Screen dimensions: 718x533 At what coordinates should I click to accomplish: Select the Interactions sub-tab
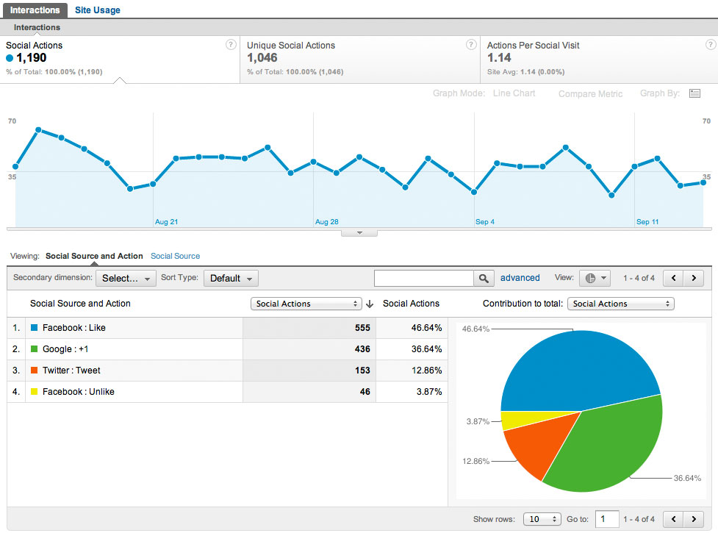37,27
